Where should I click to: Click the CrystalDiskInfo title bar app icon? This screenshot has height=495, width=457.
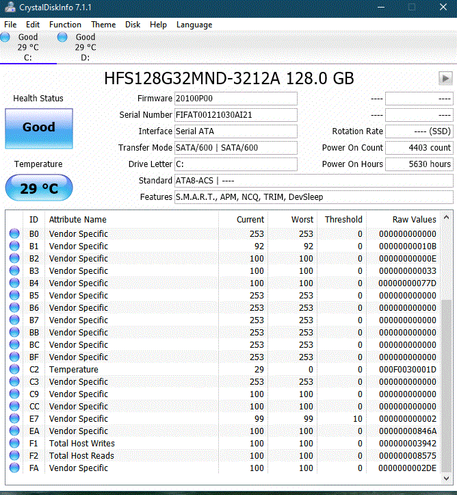tap(8, 7)
